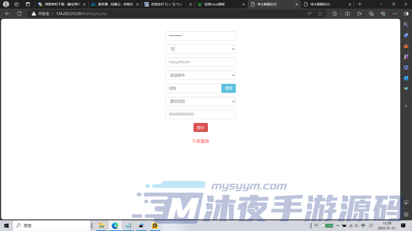Viewport: 412px width, 231px height.
Task: Open Bing search in the Edge sidebar
Action: [x=406, y=24]
